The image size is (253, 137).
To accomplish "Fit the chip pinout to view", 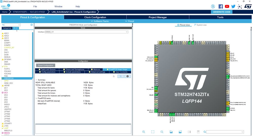I will pyautogui.click(x=153, y=132).
